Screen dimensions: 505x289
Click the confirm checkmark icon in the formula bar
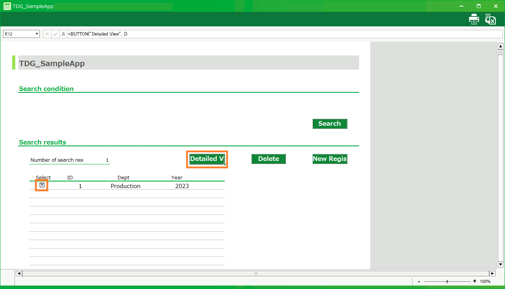[x=55, y=34]
